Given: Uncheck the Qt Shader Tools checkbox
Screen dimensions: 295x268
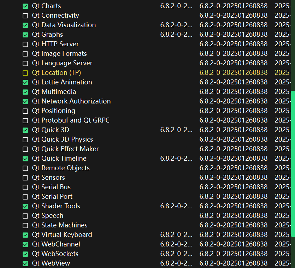Looking at the screenshot, I should [25, 207].
